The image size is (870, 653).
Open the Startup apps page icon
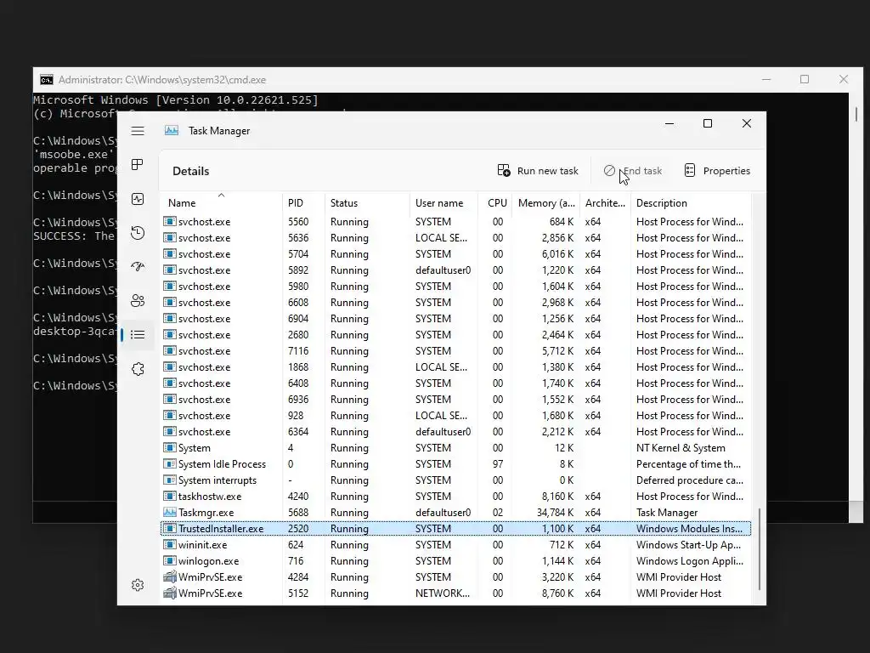[138, 266]
